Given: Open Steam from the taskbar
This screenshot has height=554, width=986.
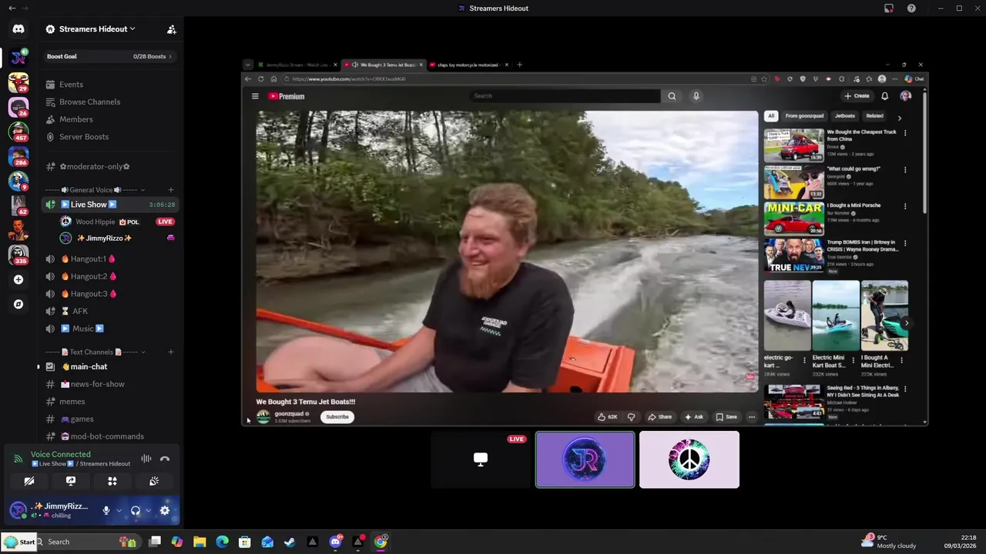Looking at the screenshot, I should (290, 542).
